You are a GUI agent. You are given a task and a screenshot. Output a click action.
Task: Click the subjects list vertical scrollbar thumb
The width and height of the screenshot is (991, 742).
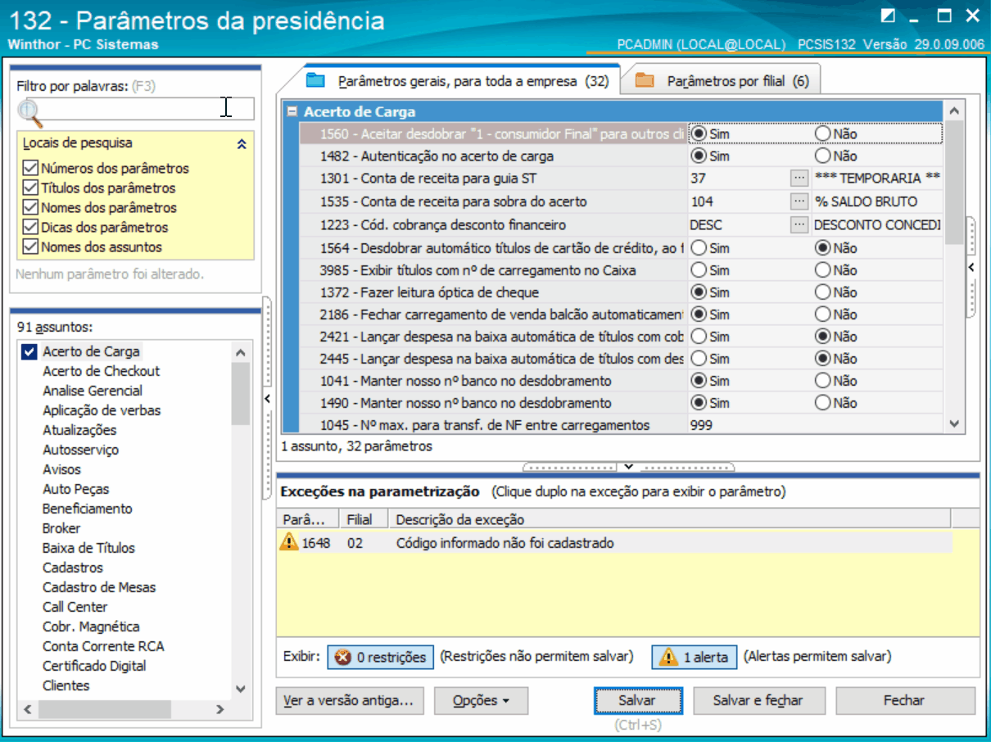(240, 393)
